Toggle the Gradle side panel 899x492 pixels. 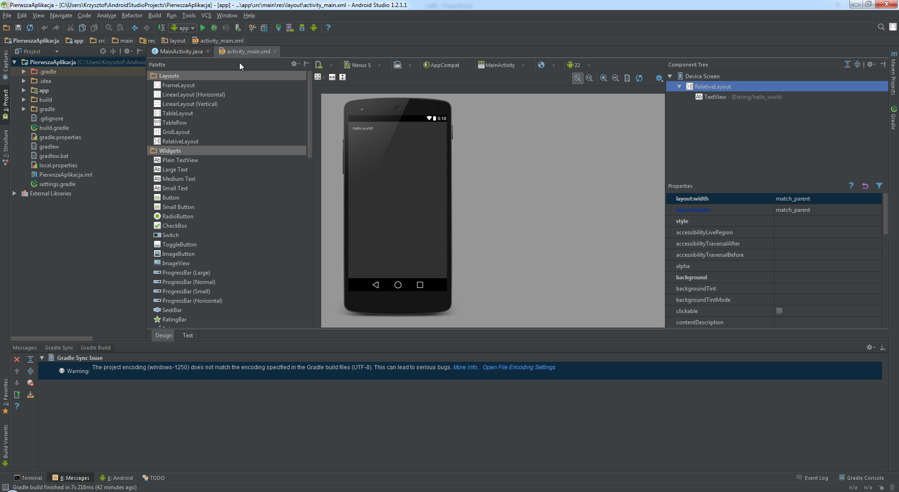[x=893, y=118]
